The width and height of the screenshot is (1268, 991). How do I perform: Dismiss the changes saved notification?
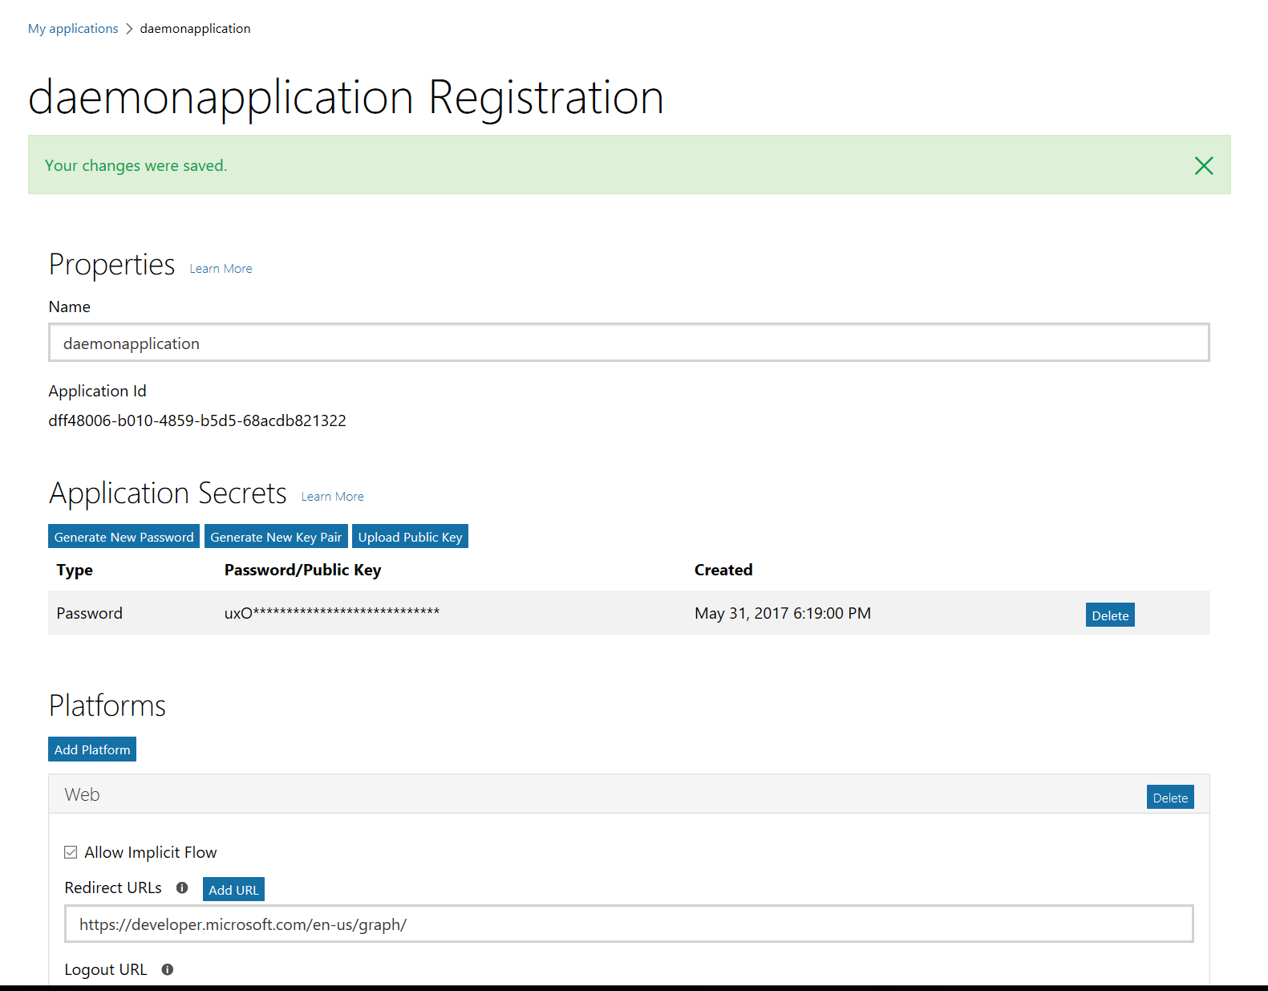1203,166
